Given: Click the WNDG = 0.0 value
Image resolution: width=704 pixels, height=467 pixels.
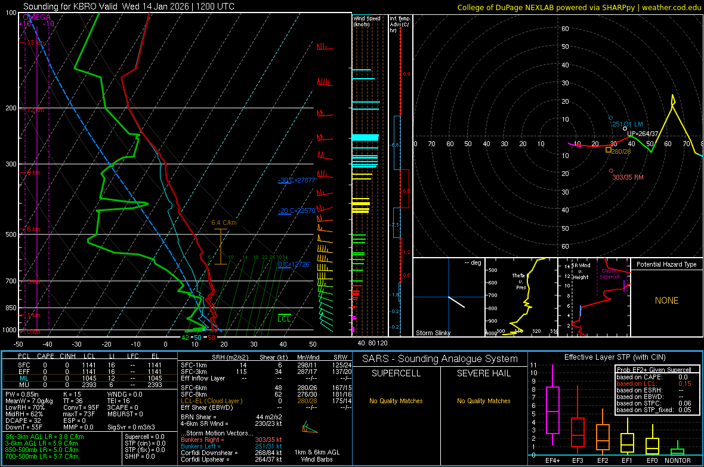Looking at the screenshot, I should tap(125, 394).
